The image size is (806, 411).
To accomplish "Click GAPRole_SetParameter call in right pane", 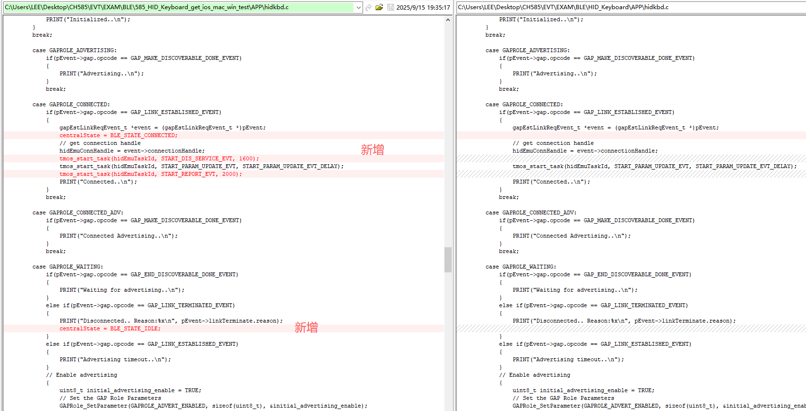I will click(659, 406).
